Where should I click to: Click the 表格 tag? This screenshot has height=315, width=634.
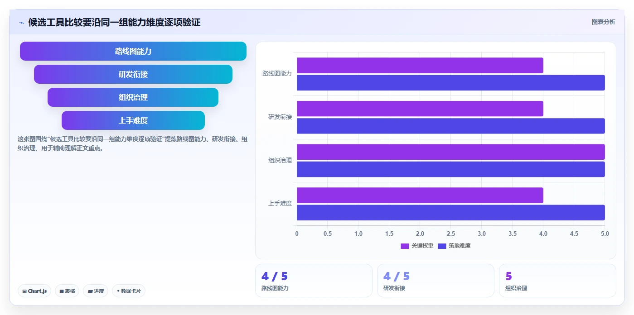point(67,291)
